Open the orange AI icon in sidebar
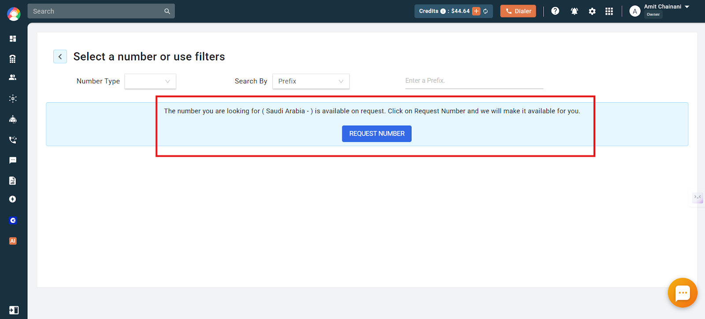Image resolution: width=705 pixels, height=319 pixels. coord(13,241)
